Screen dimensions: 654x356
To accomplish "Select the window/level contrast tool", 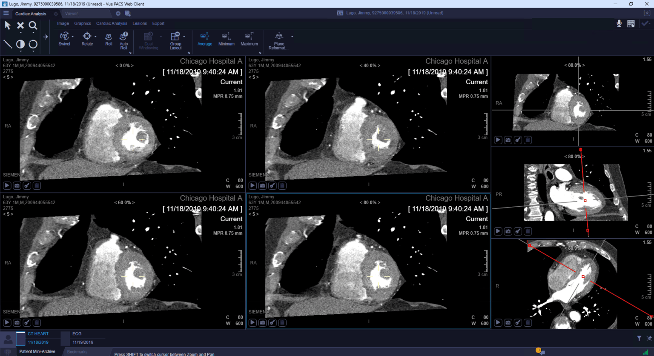I will point(20,44).
